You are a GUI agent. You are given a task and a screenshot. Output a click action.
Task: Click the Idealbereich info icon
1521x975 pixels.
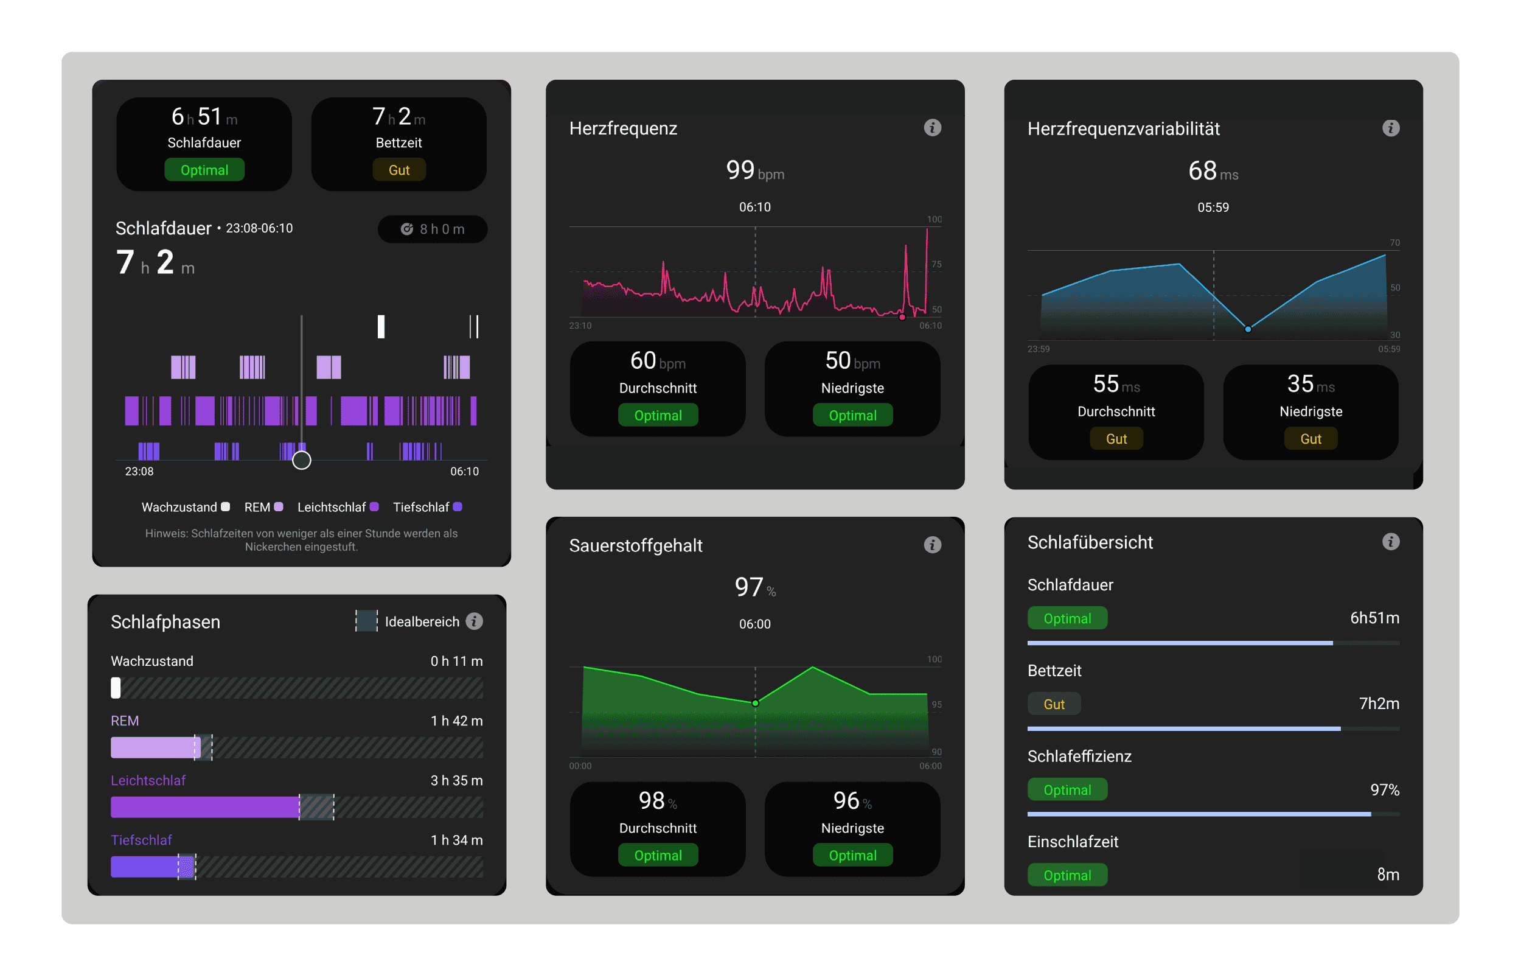(x=474, y=621)
